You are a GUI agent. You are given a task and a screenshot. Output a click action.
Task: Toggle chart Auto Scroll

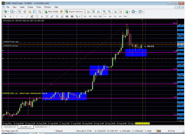(116, 12)
